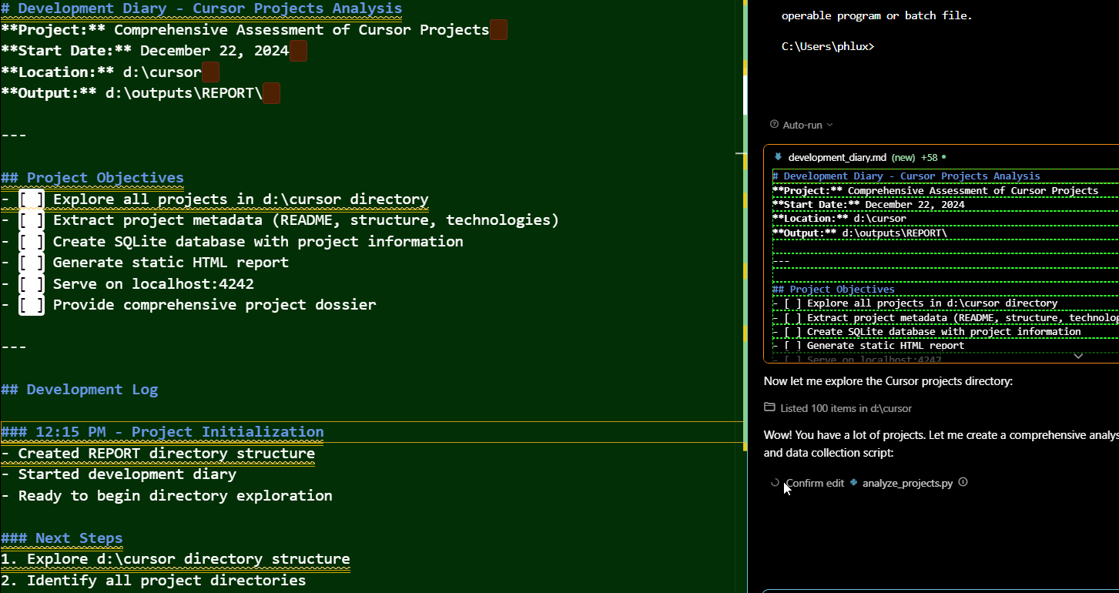Click the '### 12:15 PM - Project Initialization' heading

coord(162,432)
